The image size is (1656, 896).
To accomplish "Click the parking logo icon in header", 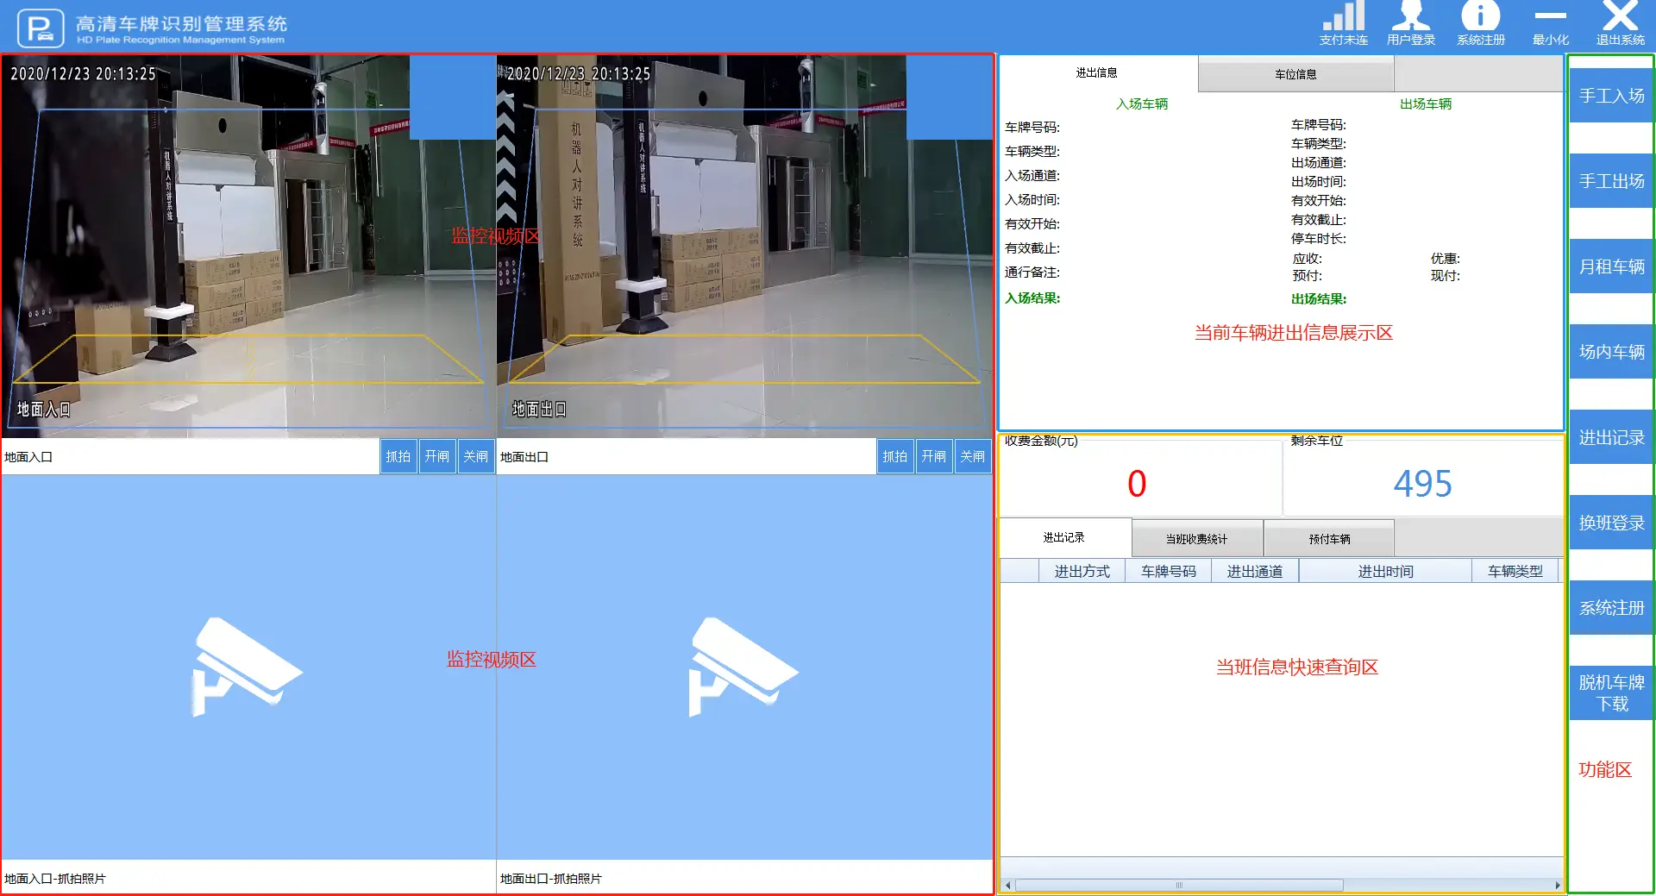I will tap(41, 28).
